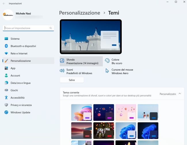The image size is (187, 145).
Task: Open Sfondo Presentazione (14 immagini) text
Action: pyautogui.click(x=82, y=61)
